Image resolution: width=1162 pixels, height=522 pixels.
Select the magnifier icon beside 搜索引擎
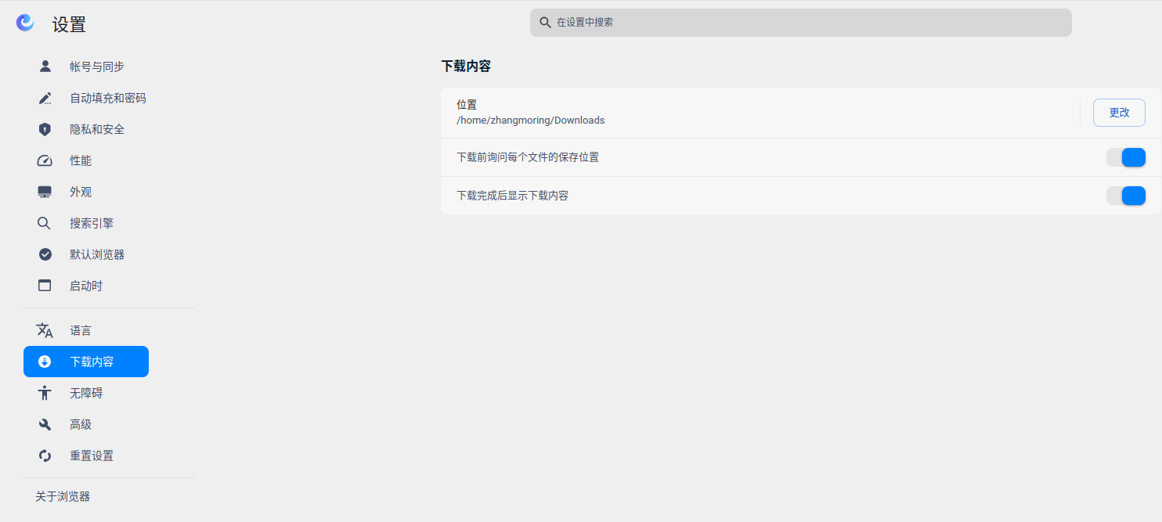(45, 223)
